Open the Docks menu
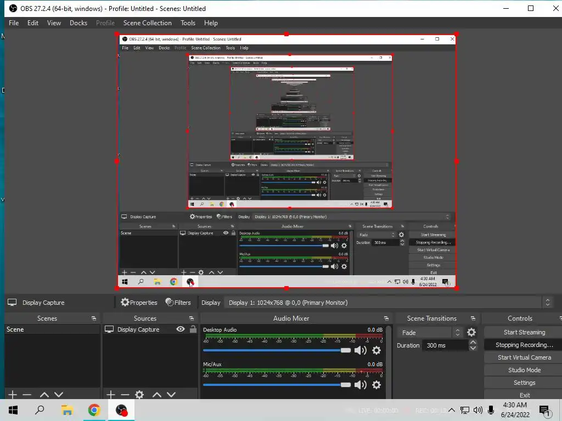Screen dimensions: 562x421 tap(78, 23)
